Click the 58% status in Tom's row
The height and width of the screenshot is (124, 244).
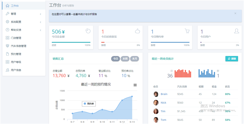coord(228,120)
